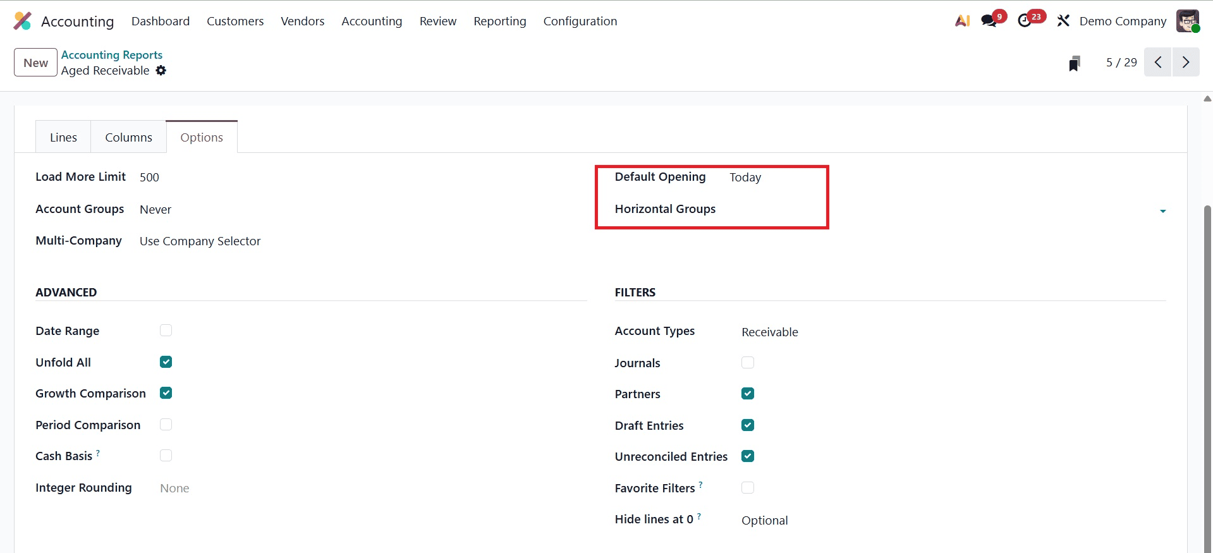Enable the Date Range checkbox

166,331
